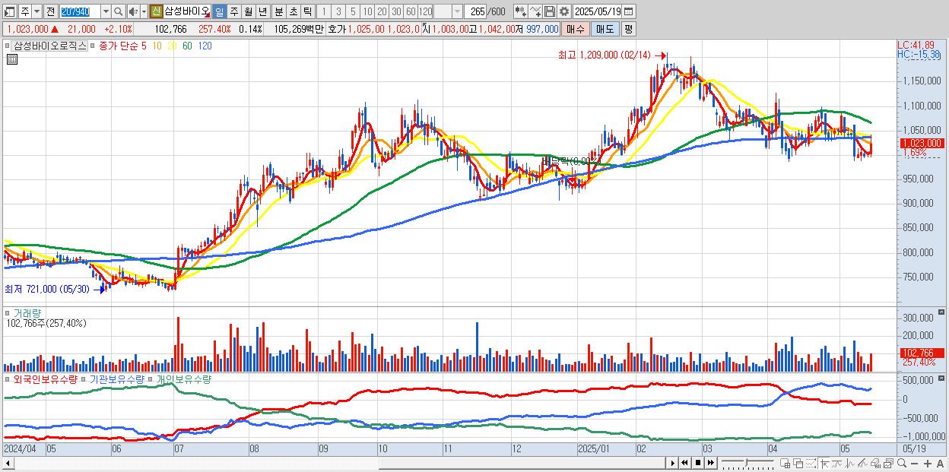This screenshot has height=472, width=949.
Task: Open the 주 type dropdown arrow
Action: [x=36, y=11]
